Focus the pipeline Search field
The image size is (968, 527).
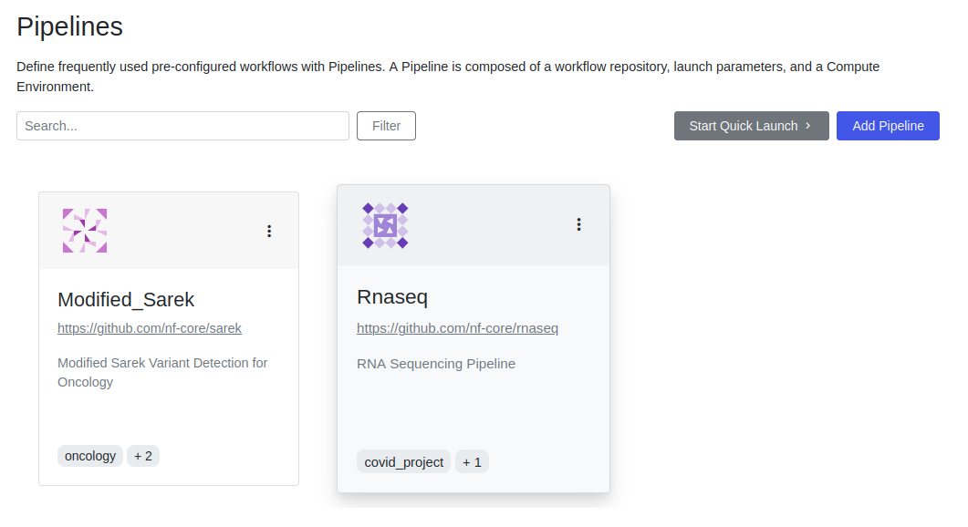182,126
